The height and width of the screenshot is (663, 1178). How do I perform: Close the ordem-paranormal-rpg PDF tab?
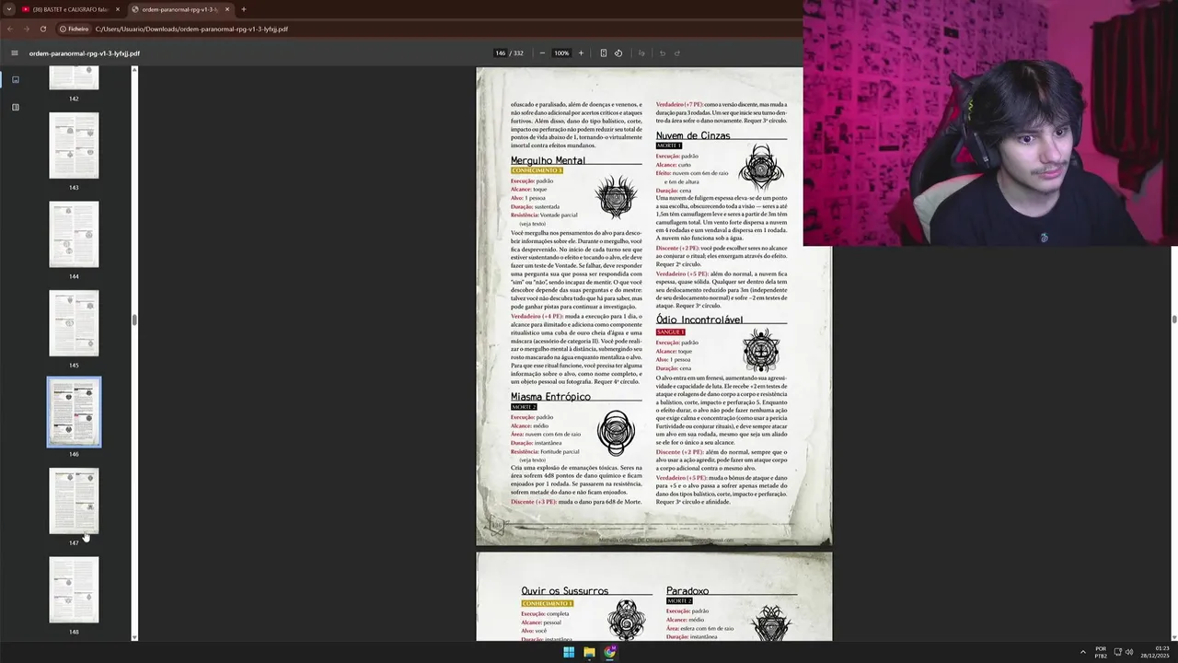point(227,9)
